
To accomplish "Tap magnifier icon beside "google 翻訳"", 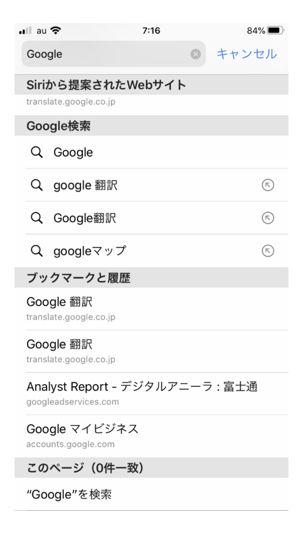I will click(x=37, y=185).
